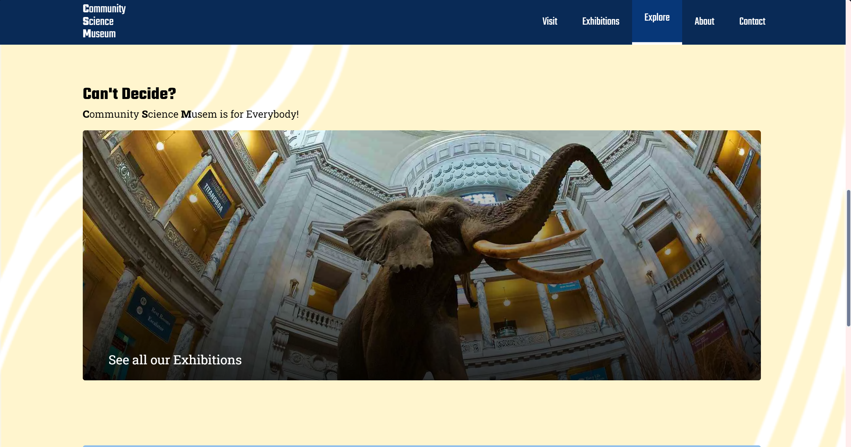Select the Can't Decide? heading text
Image resolution: width=851 pixels, height=447 pixels.
click(129, 94)
